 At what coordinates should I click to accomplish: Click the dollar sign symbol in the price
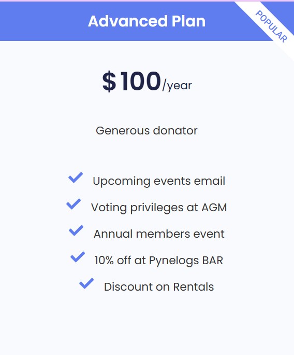tap(109, 81)
